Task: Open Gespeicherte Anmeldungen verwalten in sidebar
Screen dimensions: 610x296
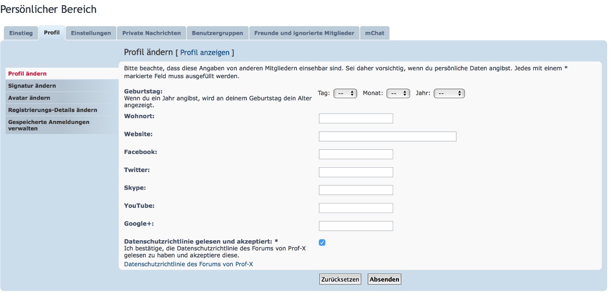Action: click(x=49, y=125)
